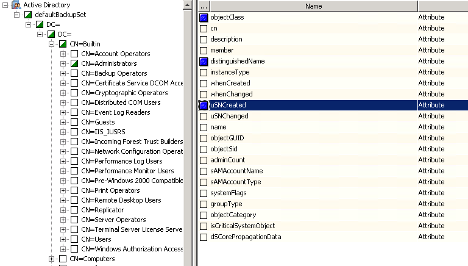
Task: Select CN=Replicator tree item
Action: (102, 210)
